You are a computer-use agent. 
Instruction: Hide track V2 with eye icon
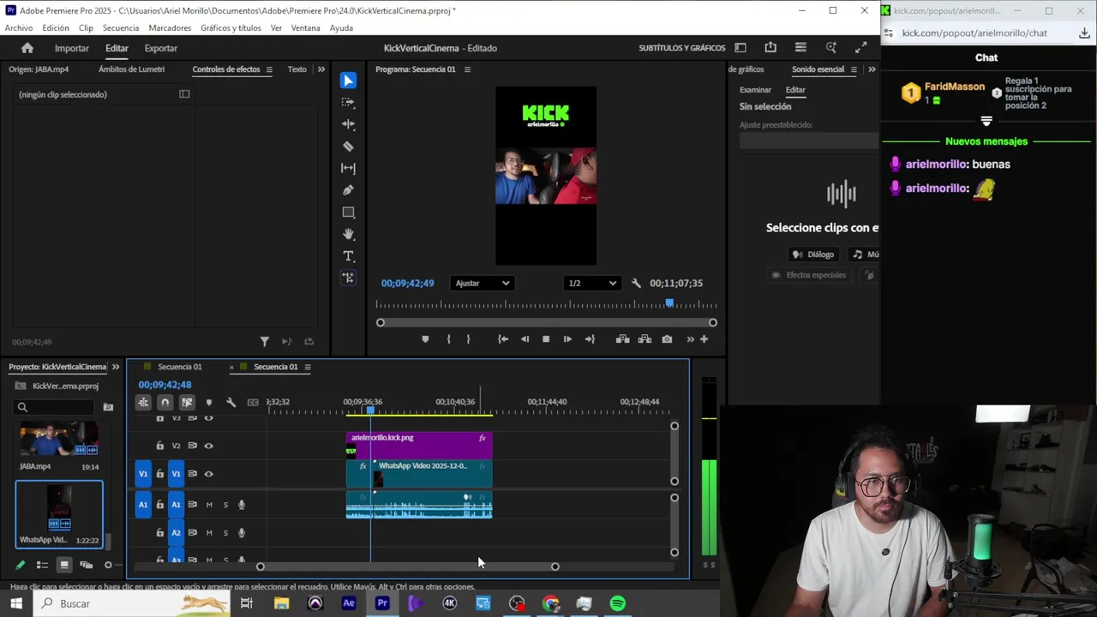tap(208, 446)
